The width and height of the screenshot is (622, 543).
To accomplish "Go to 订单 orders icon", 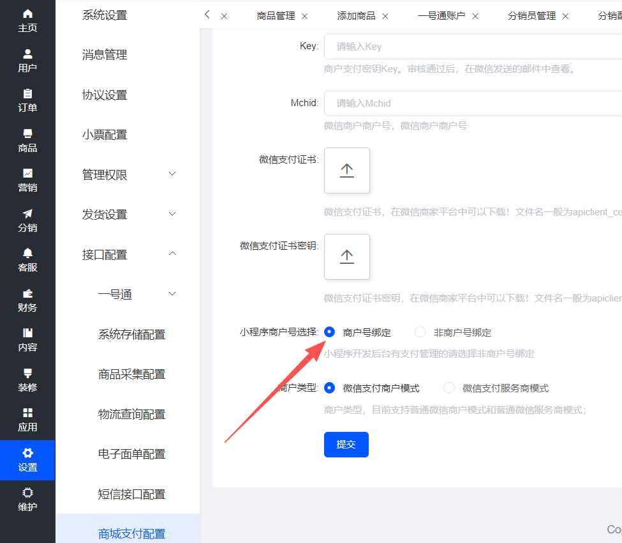I will (27, 94).
